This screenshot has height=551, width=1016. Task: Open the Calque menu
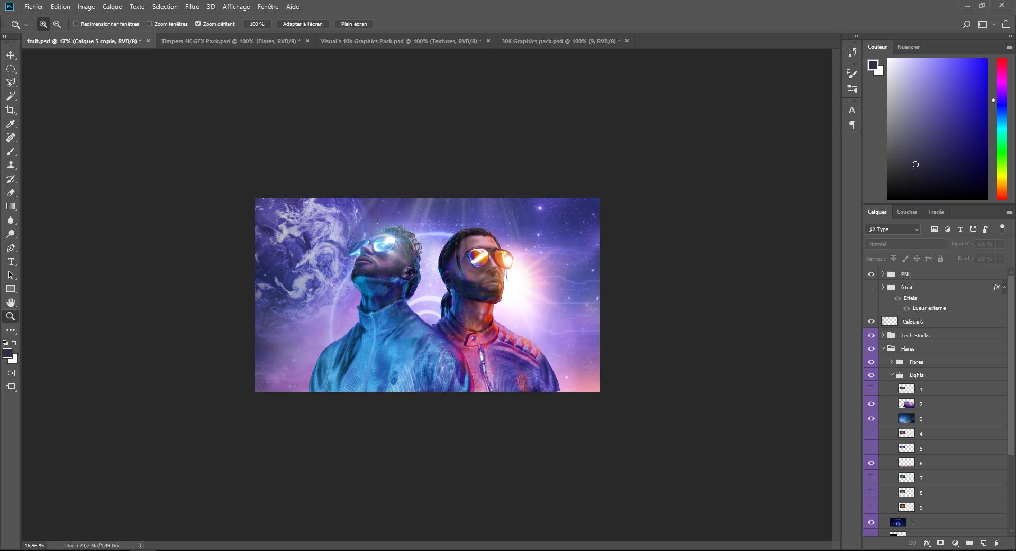click(x=112, y=7)
